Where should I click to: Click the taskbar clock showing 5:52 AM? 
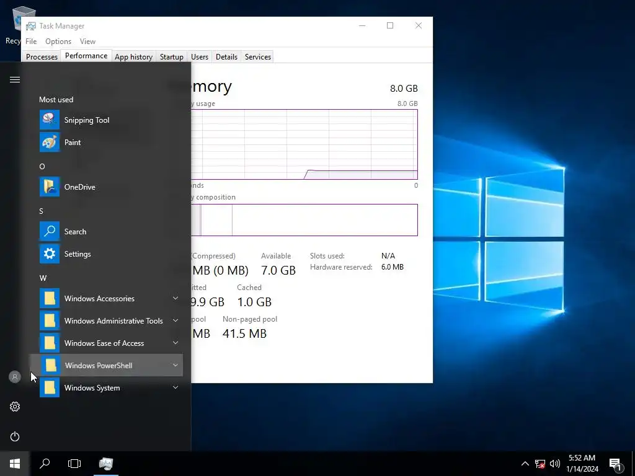[582, 464]
